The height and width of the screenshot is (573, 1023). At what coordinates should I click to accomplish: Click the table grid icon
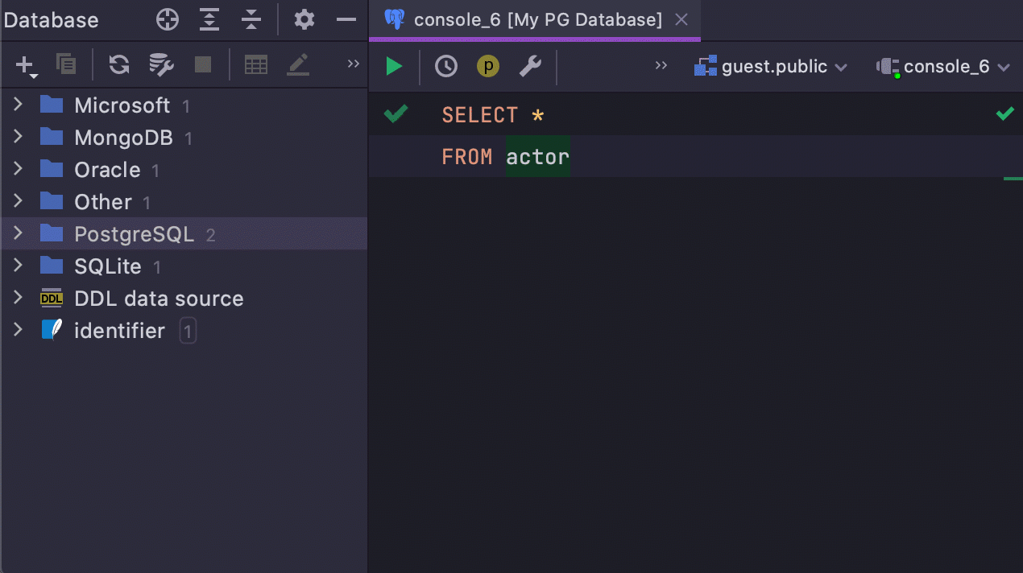(x=256, y=65)
